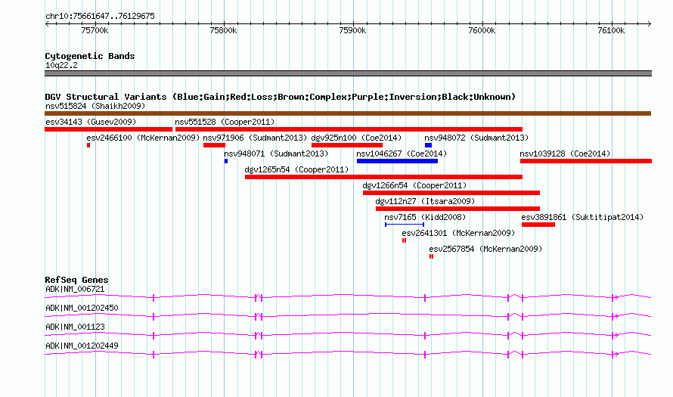Click the 75900k ruler label
This screenshot has width=673, height=397.
(x=352, y=30)
